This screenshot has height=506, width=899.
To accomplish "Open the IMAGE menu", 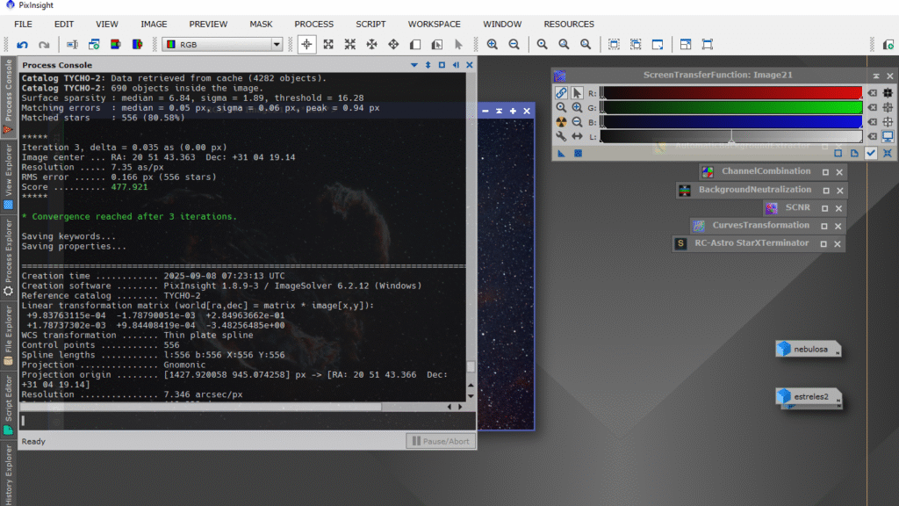I will [x=154, y=24].
